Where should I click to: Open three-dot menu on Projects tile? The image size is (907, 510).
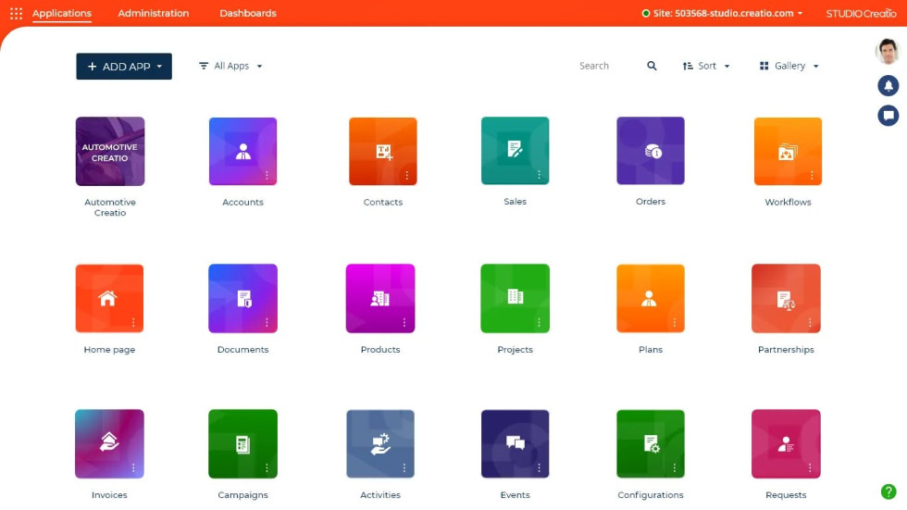coord(539,322)
